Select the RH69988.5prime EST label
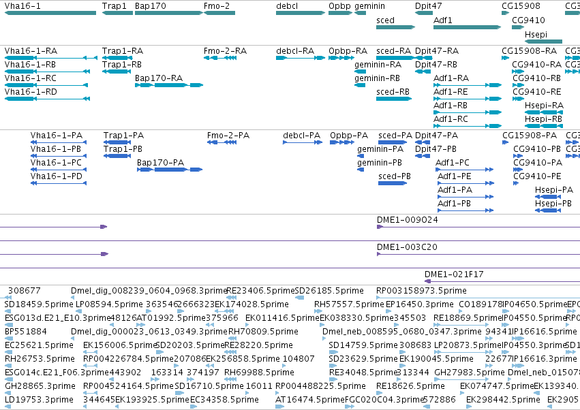580x410 pixels. coord(259,373)
